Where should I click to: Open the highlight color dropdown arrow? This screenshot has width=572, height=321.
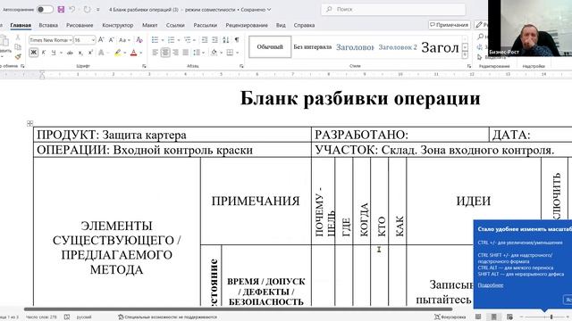pyautogui.click(x=125, y=53)
